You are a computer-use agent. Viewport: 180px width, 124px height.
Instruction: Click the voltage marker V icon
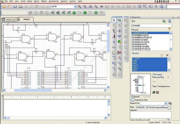coord(74,13)
